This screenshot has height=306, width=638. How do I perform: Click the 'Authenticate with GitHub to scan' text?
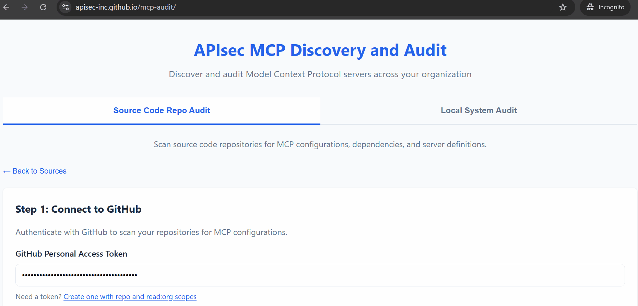tap(151, 232)
